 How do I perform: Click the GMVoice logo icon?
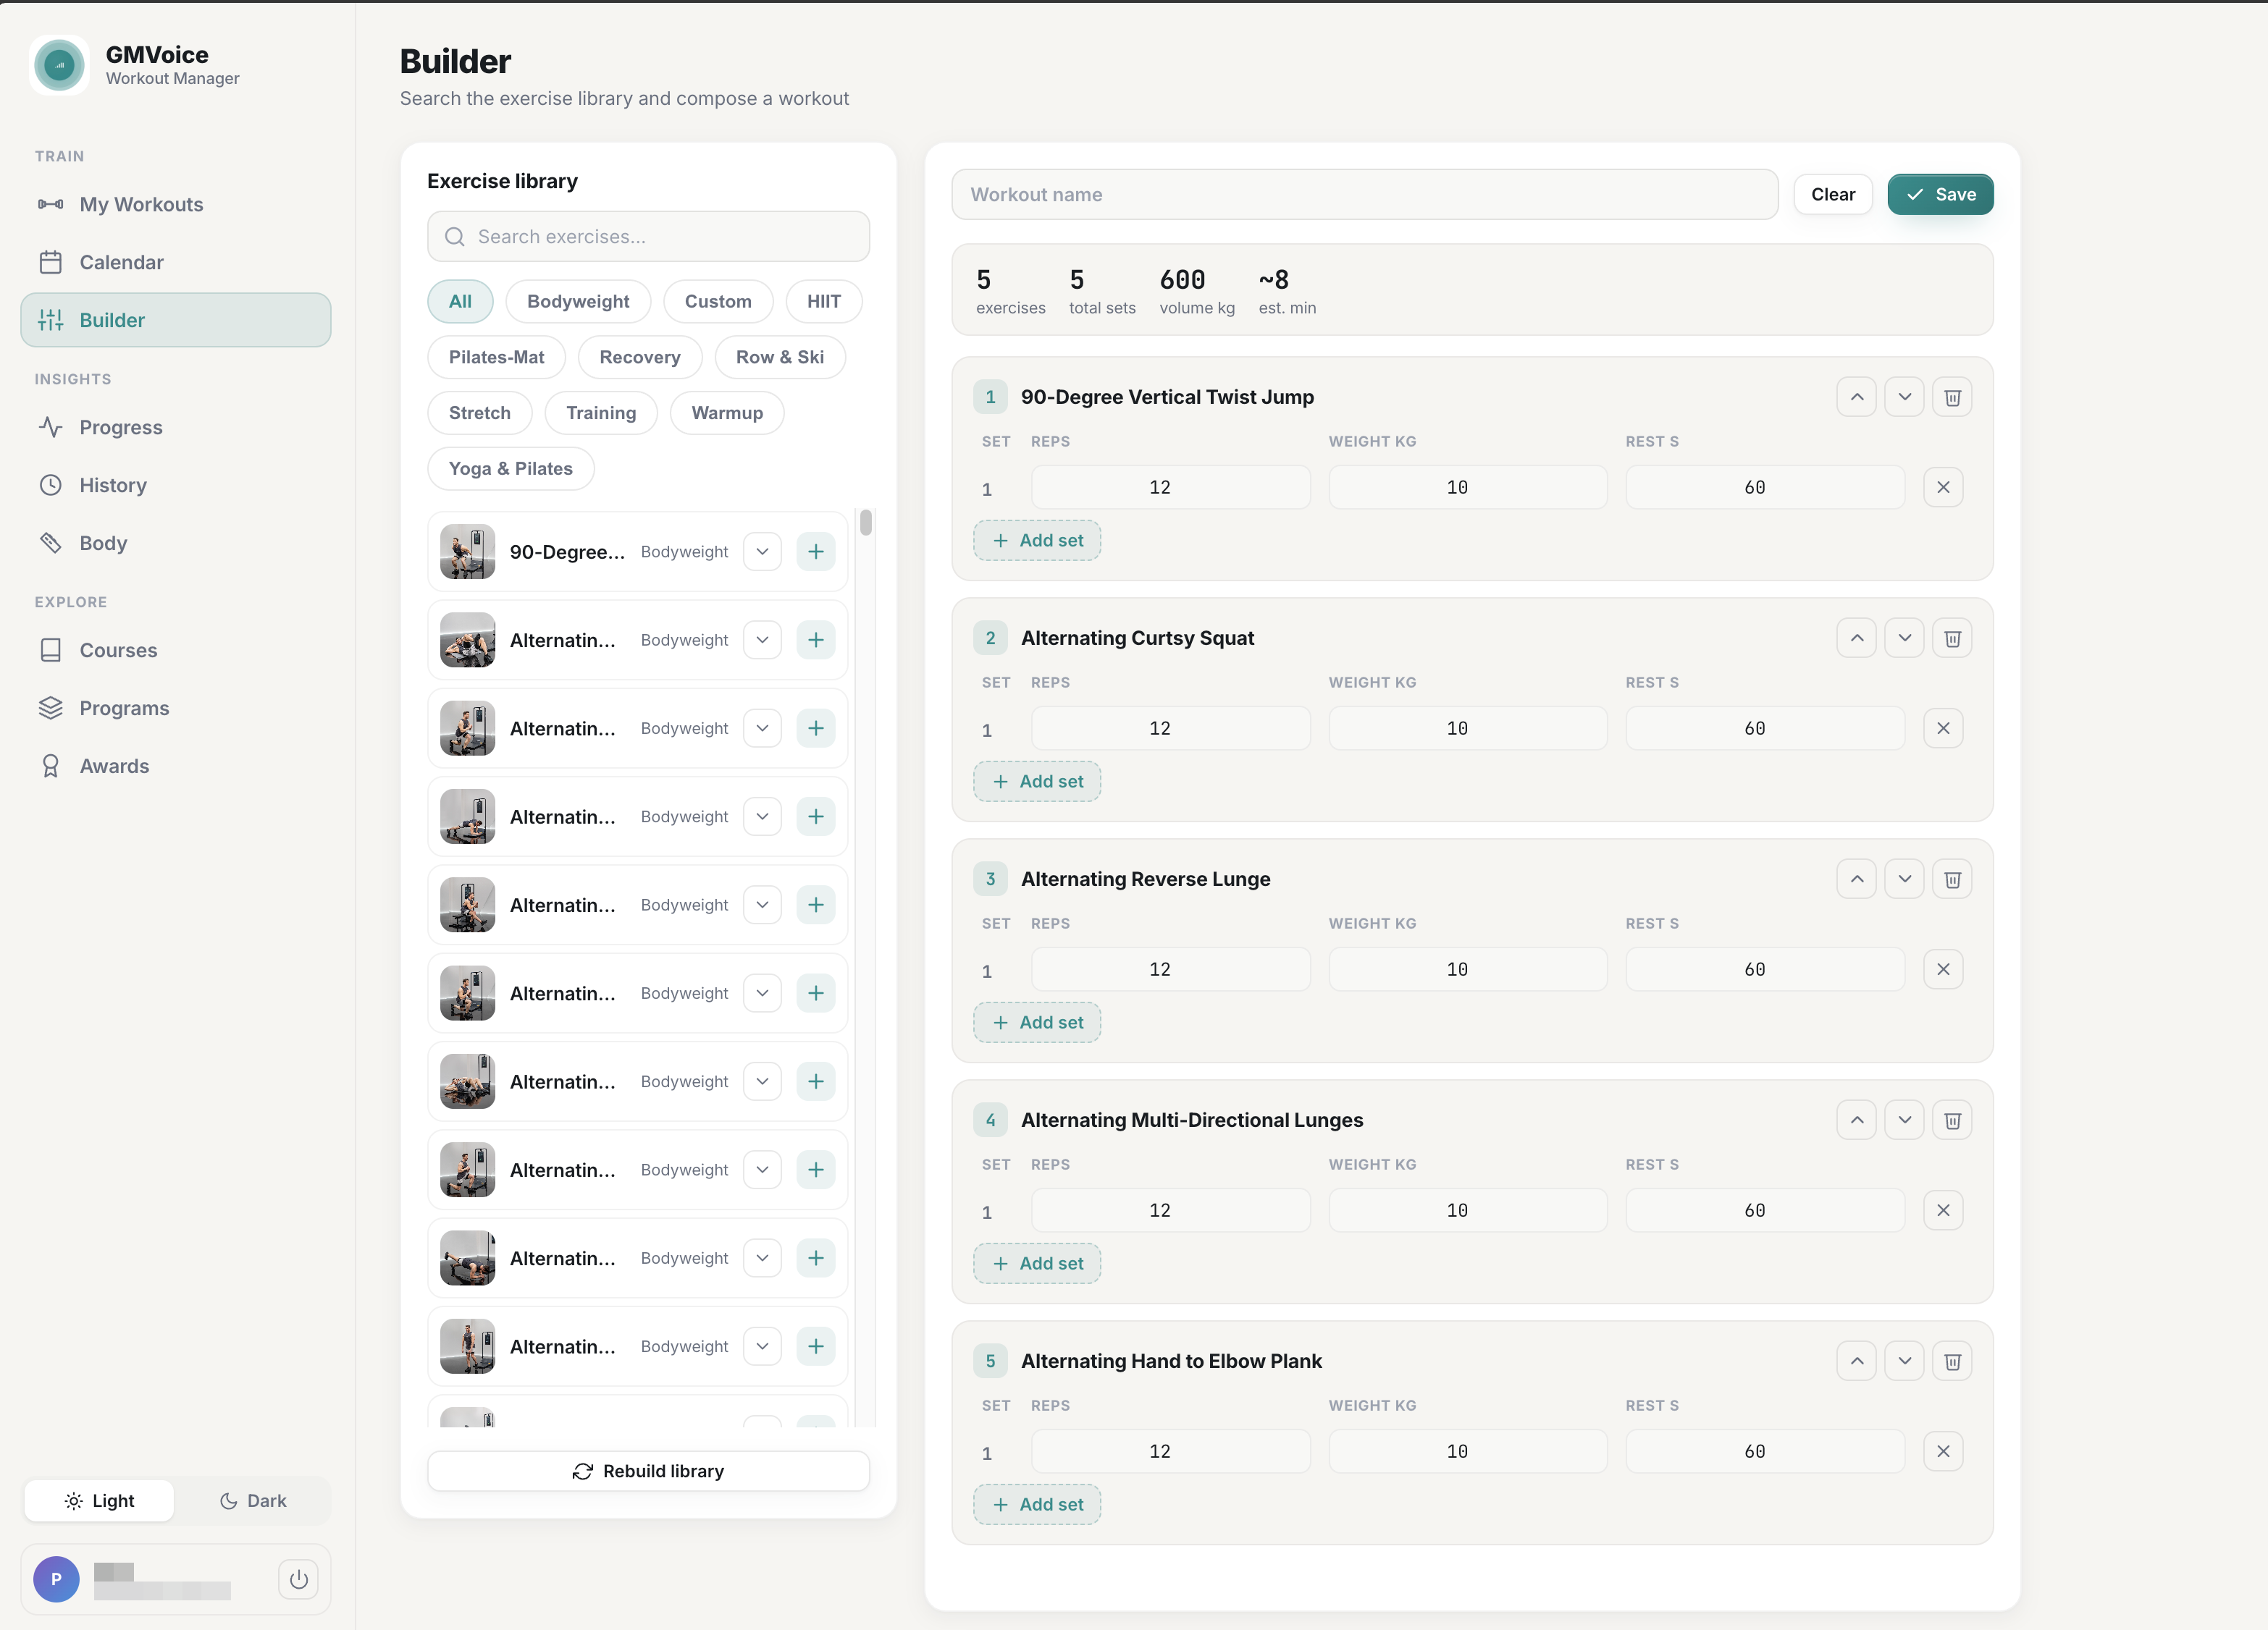(60, 65)
